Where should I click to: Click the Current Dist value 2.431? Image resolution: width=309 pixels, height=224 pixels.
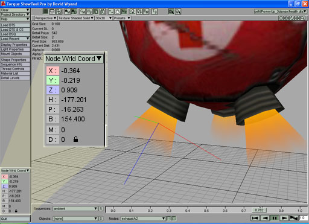coord(56,46)
